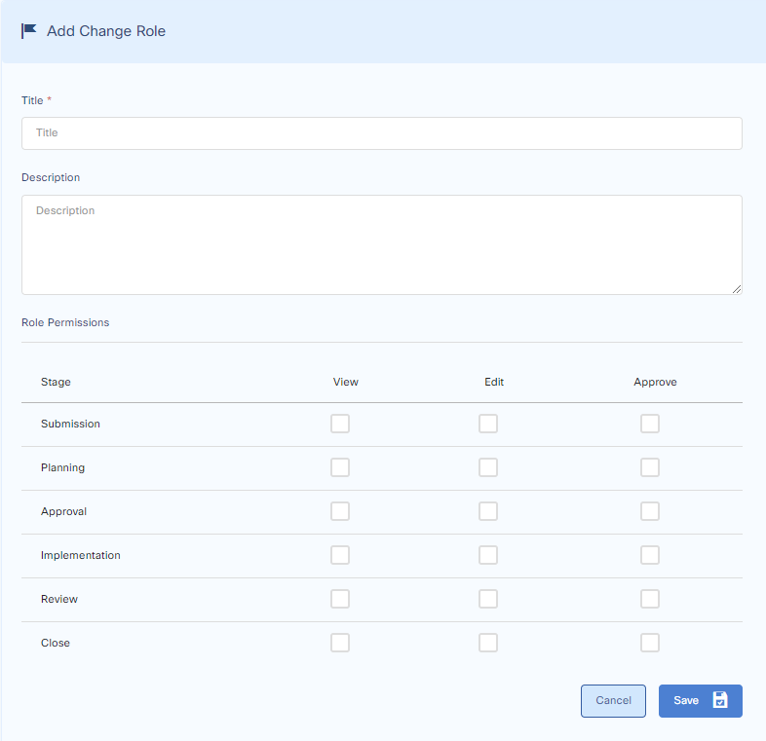The height and width of the screenshot is (741, 766).
Task: Tick Edit checkbox for Implementation stage
Action: [x=488, y=555]
